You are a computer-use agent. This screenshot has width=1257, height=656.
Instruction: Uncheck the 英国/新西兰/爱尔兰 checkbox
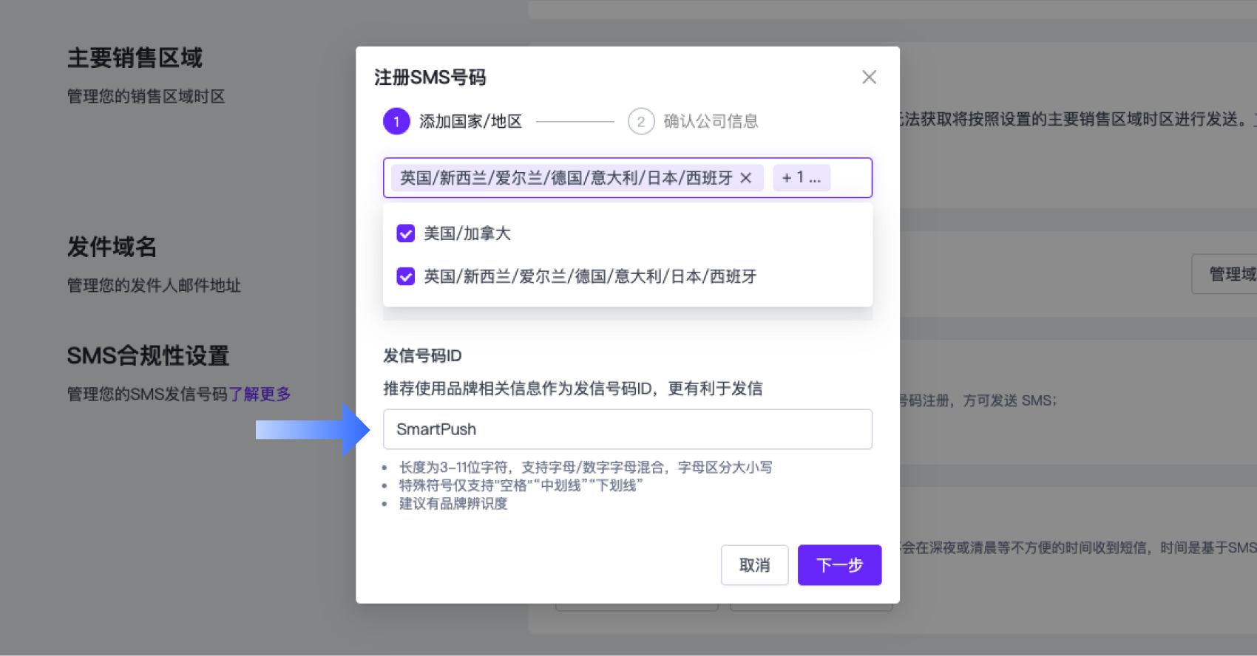[x=406, y=276]
